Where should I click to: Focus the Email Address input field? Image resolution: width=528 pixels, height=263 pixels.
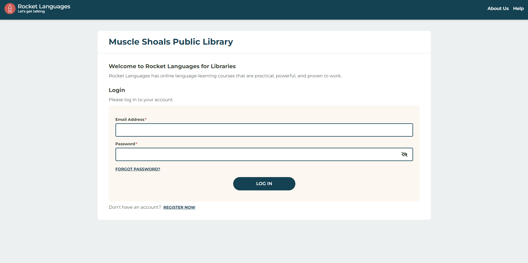pos(264,130)
